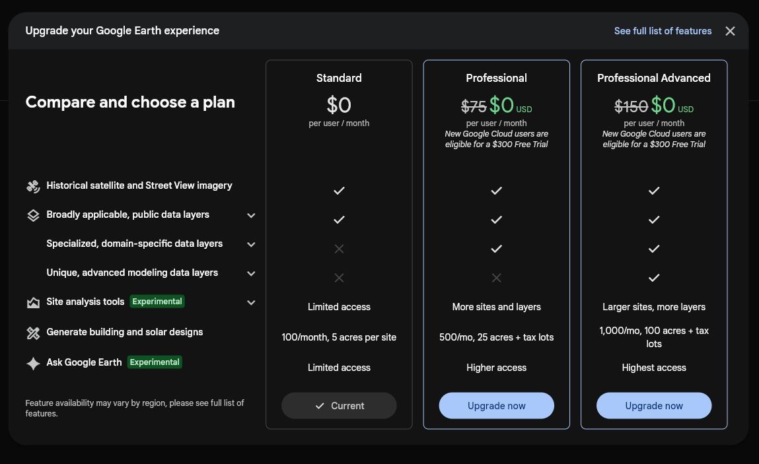Click Standard plan's Historical imagery checkmark
The image size is (759, 464).
pyautogui.click(x=339, y=191)
